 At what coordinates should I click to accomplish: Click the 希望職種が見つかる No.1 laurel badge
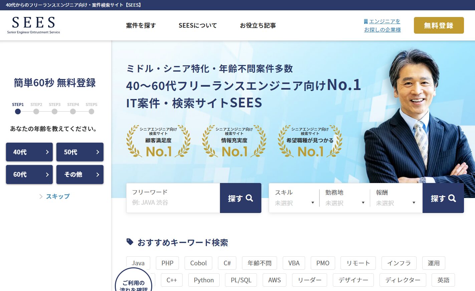310,141
